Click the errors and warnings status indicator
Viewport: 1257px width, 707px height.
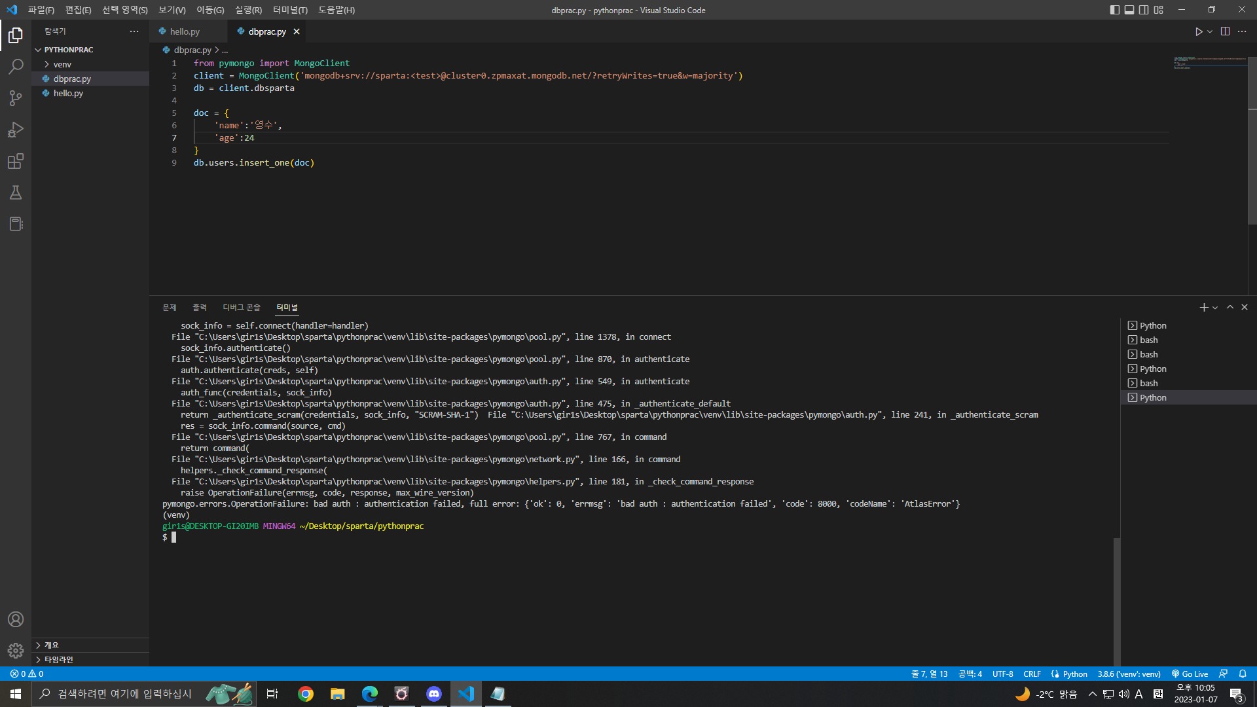click(x=27, y=674)
